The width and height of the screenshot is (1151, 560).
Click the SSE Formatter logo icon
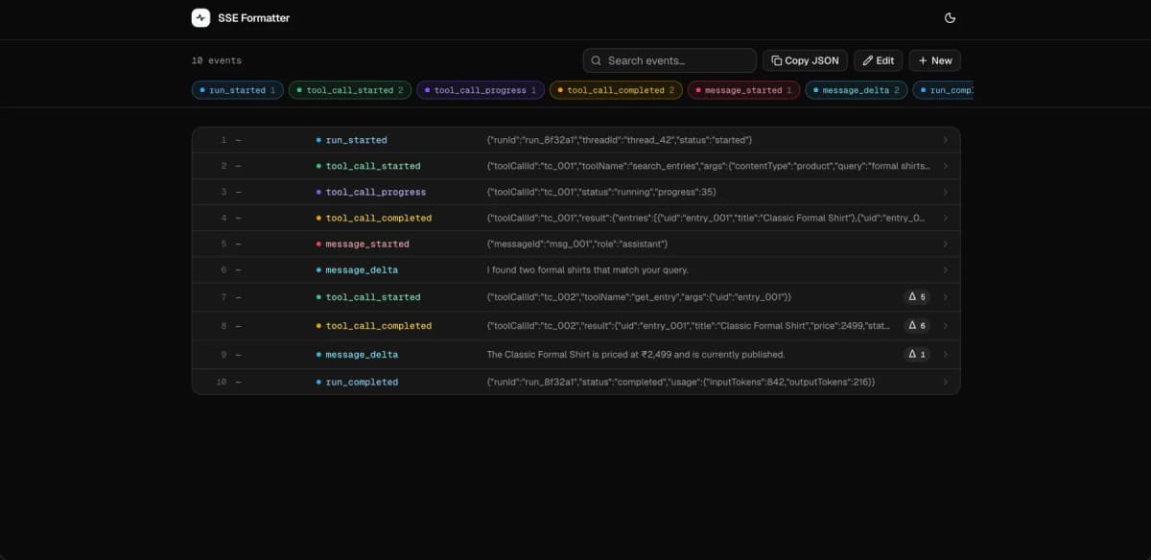(x=200, y=17)
